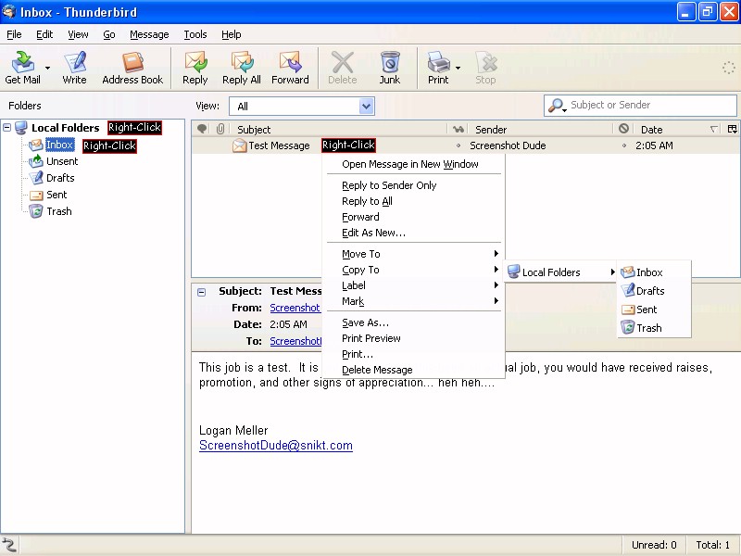Choose Print… in the context menu
Image resolution: width=741 pixels, height=556 pixels.
[413, 354]
